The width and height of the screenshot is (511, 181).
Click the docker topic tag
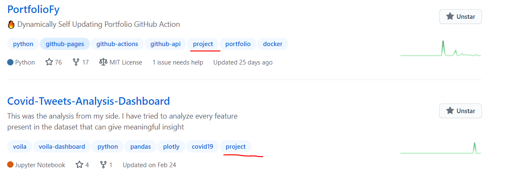273,44
